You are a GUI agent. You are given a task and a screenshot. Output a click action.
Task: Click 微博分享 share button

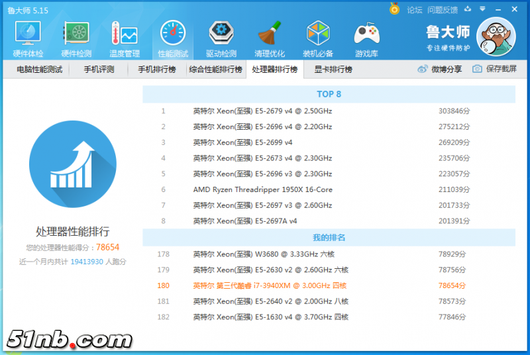(440, 70)
